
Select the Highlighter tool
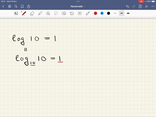point(40,13)
